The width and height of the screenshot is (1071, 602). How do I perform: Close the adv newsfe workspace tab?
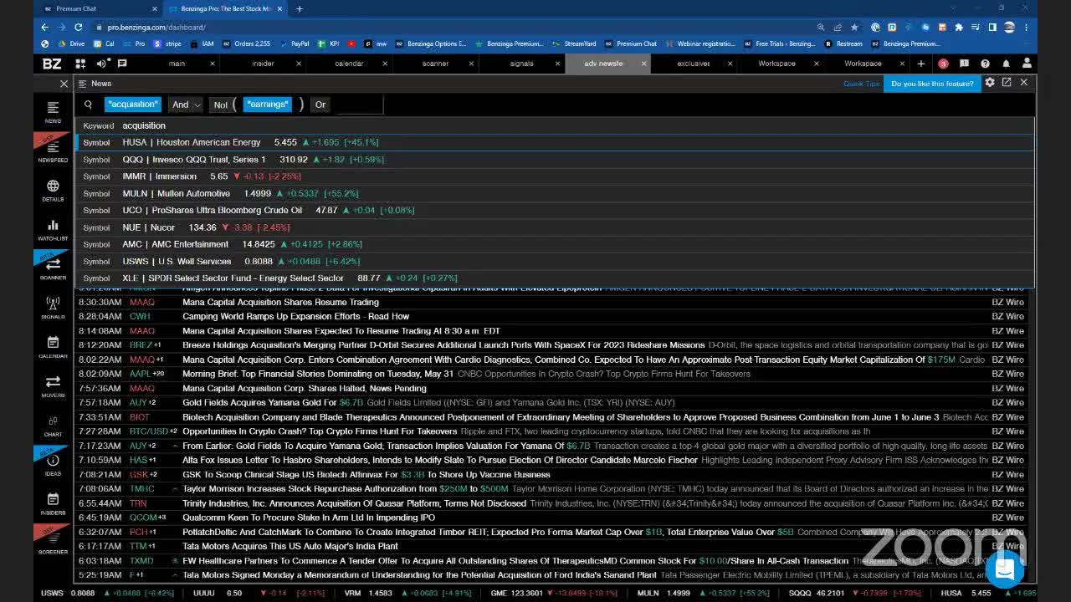(644, 64)
